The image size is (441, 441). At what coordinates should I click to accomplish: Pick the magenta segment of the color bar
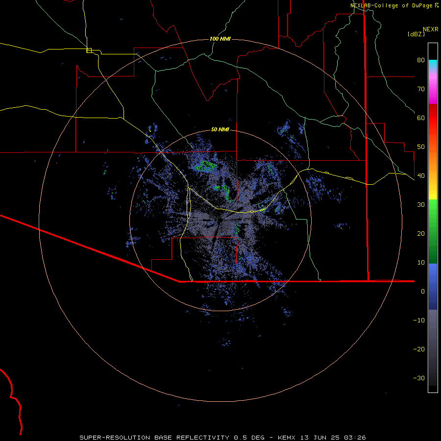click(433, 90)
